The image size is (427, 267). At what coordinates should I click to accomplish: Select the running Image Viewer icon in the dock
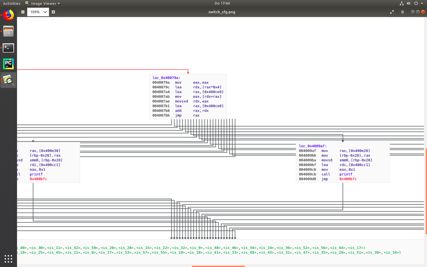tap(8, 80)
